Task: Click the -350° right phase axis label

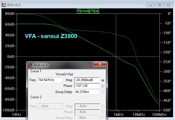Action: 167,81
